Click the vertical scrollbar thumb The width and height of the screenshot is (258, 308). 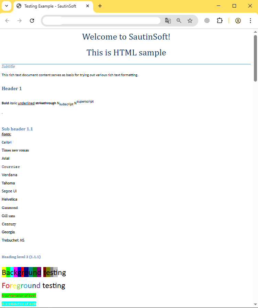pos(255,58)
